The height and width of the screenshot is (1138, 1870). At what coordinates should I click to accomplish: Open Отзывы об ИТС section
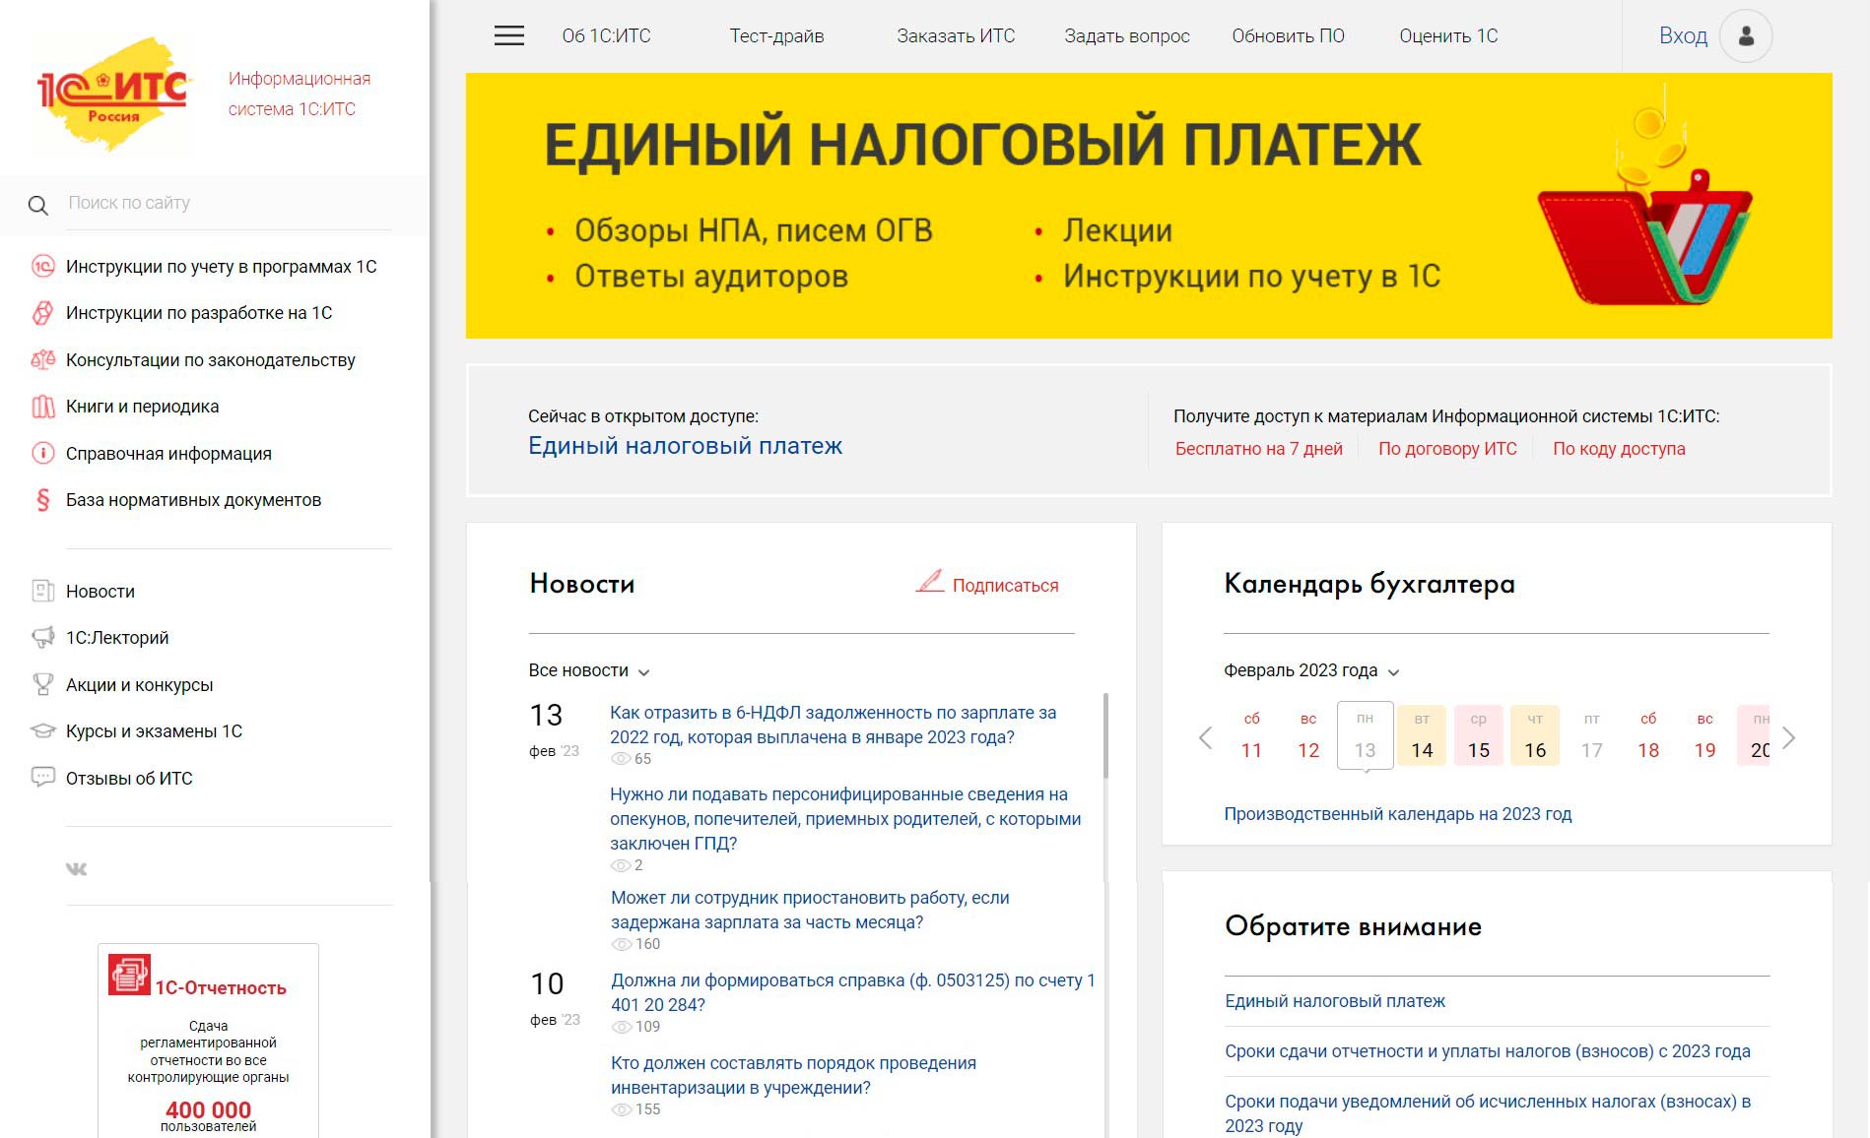129,779
